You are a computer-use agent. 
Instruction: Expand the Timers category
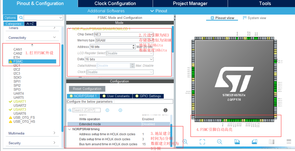(x=54, y=28)
